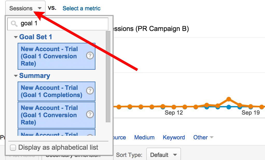Collapse the Goal Set 1 group
This screenshot has height=160, width=265.
16,37
